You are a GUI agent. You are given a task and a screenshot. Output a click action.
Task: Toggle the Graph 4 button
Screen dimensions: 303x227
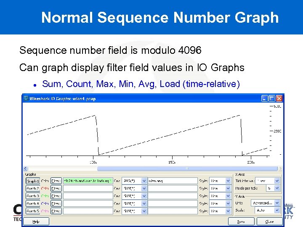click(33, 203)
